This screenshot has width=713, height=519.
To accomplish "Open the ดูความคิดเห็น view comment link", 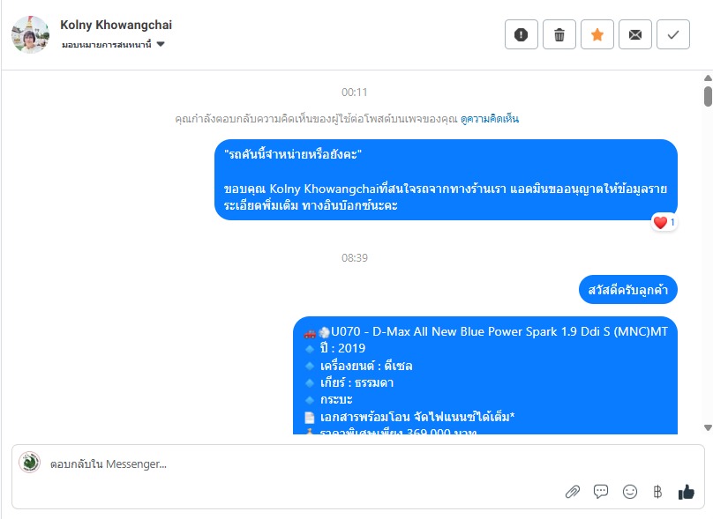I will [490, 119].
